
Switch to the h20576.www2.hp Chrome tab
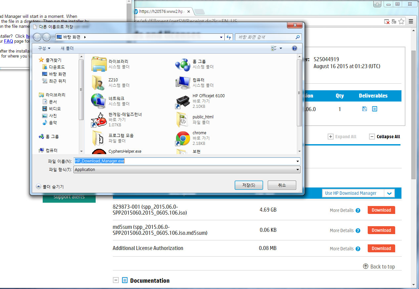pyautogui.click(x=162, y=11)
